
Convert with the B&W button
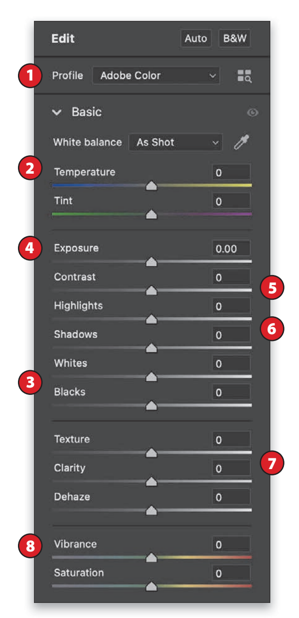point(235,39)
